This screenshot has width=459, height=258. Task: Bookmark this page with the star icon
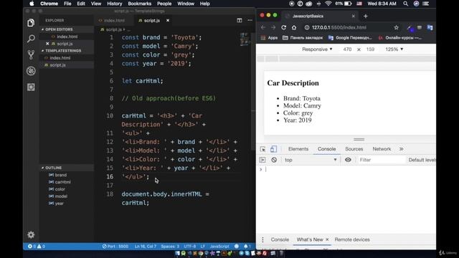[x=396, y=27]
